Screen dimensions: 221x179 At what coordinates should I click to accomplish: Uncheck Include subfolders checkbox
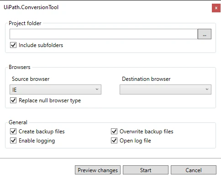coord(13,45)
